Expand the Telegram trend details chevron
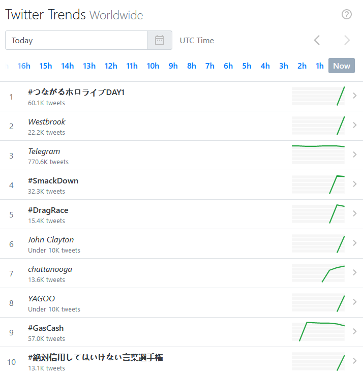This screenshot has height=374, width=363. 355,154
